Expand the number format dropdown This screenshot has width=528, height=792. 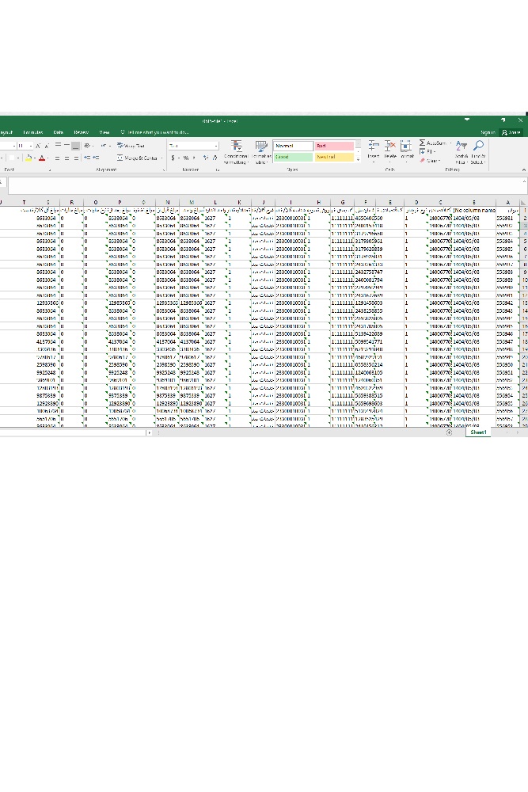pos(215,146)
